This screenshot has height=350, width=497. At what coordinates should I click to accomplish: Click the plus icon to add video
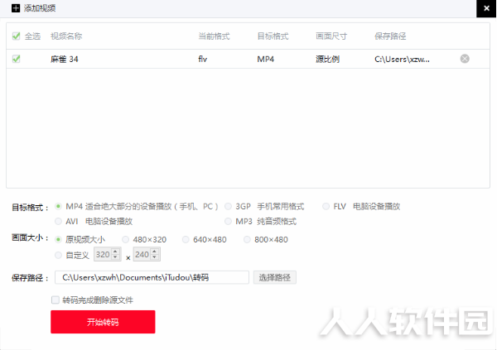[x=16, y=8]
